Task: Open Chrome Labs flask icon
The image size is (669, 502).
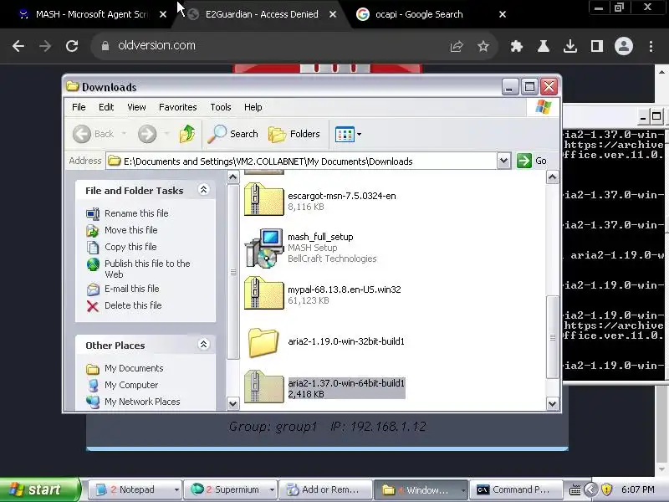Action: point(543,46)
